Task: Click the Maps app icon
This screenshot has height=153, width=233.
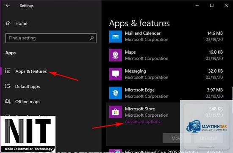Action: 116,55
